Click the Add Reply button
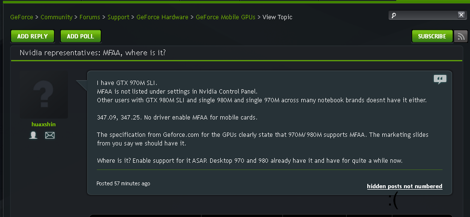Screen dimensions: 470x217 tap(32, 36)
